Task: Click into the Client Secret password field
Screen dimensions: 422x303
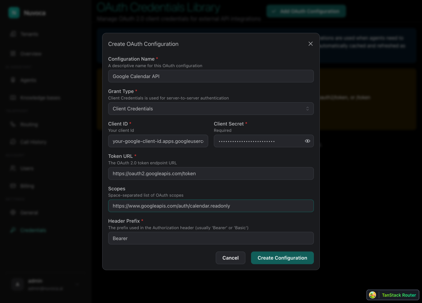Action: (264, 141)
